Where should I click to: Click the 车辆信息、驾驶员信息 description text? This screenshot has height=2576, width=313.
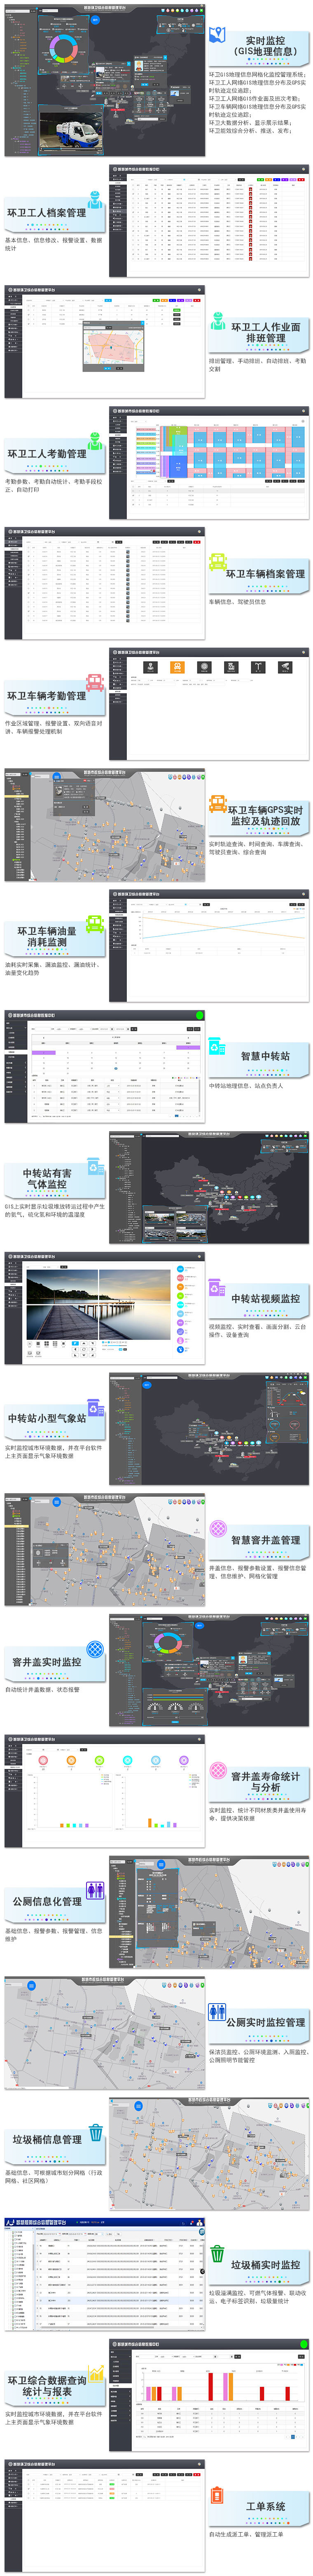coord(237,602)
